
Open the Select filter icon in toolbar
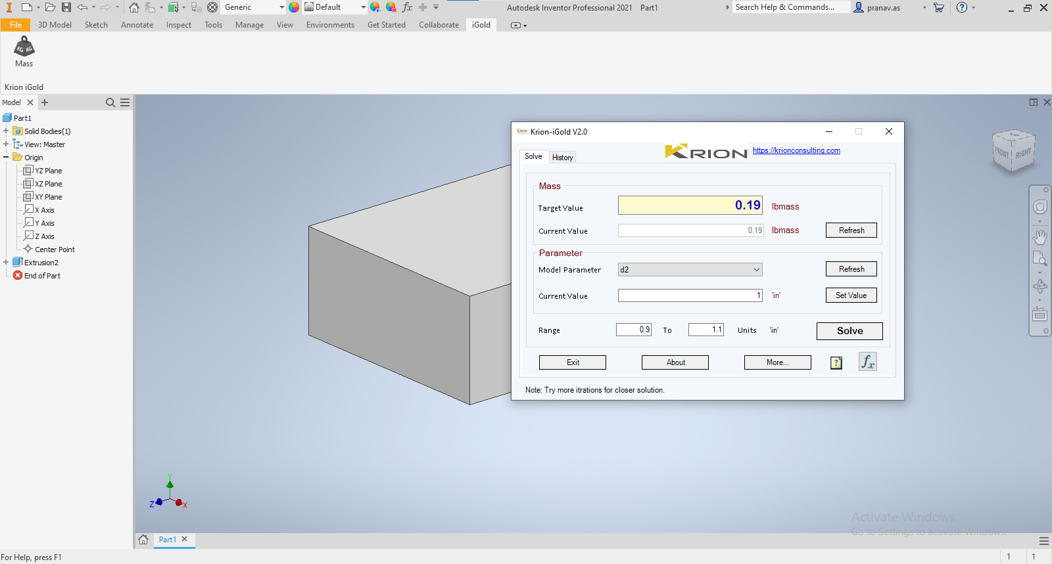(174, 7)
